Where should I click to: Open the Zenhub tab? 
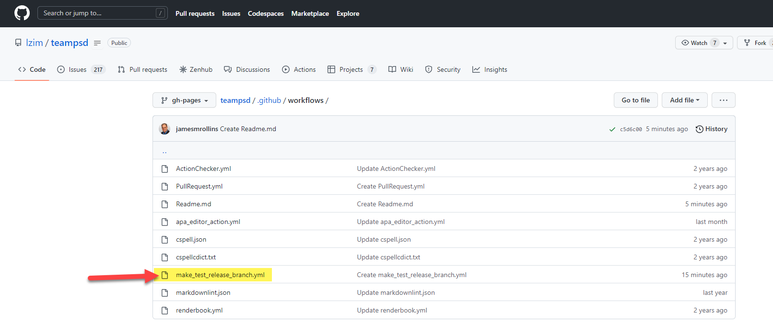[196, 69]
